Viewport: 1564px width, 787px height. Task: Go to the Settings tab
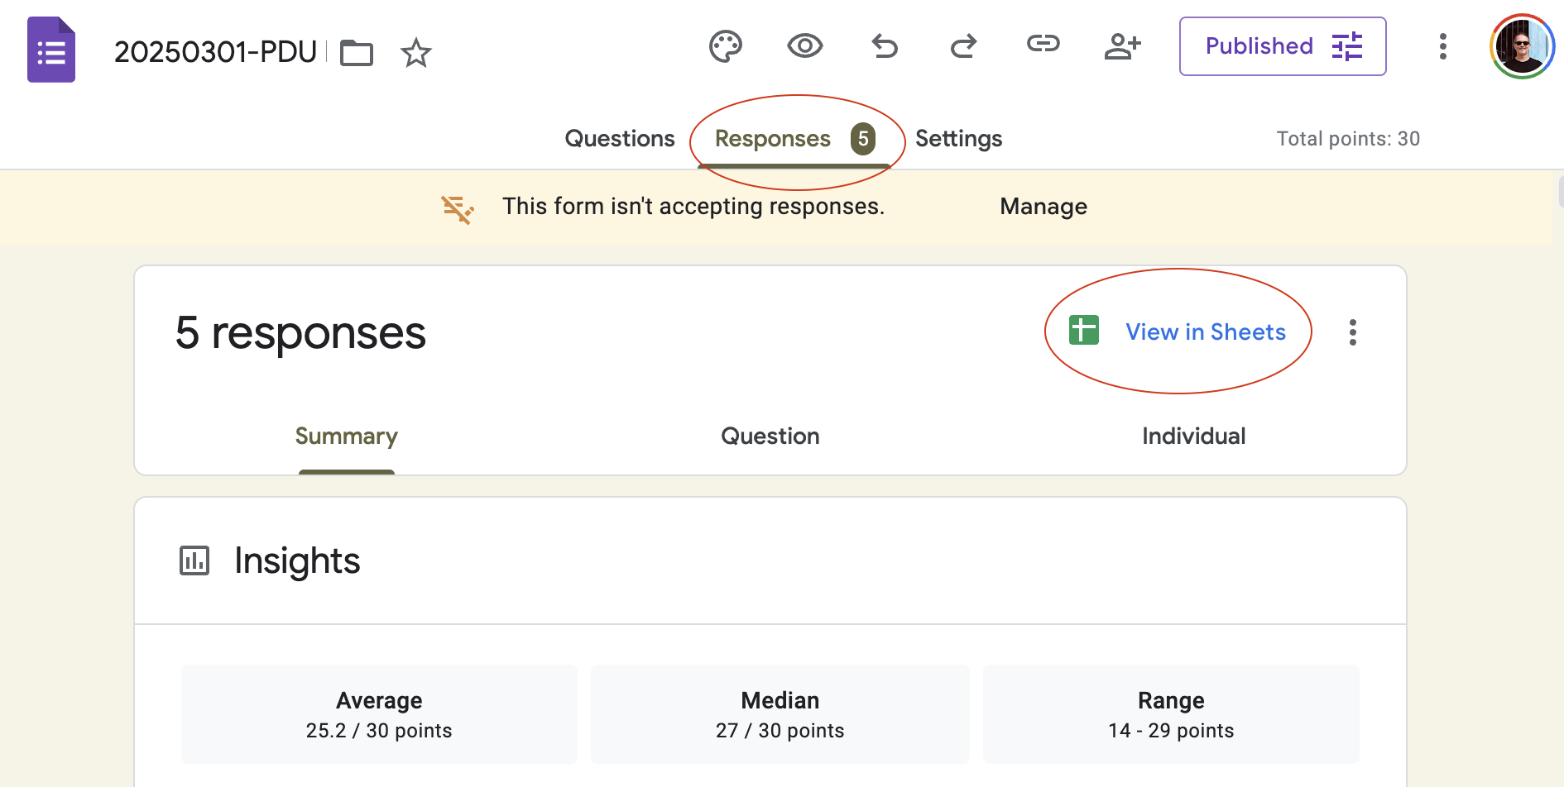958,138
